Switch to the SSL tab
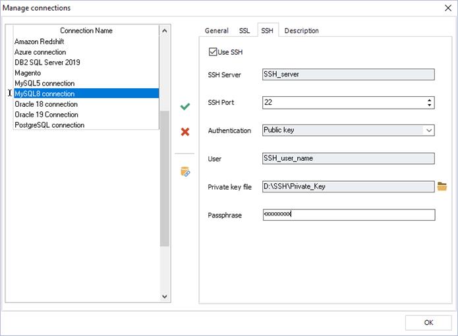Viewport: 458px width, 336px height. click(244, 31)
